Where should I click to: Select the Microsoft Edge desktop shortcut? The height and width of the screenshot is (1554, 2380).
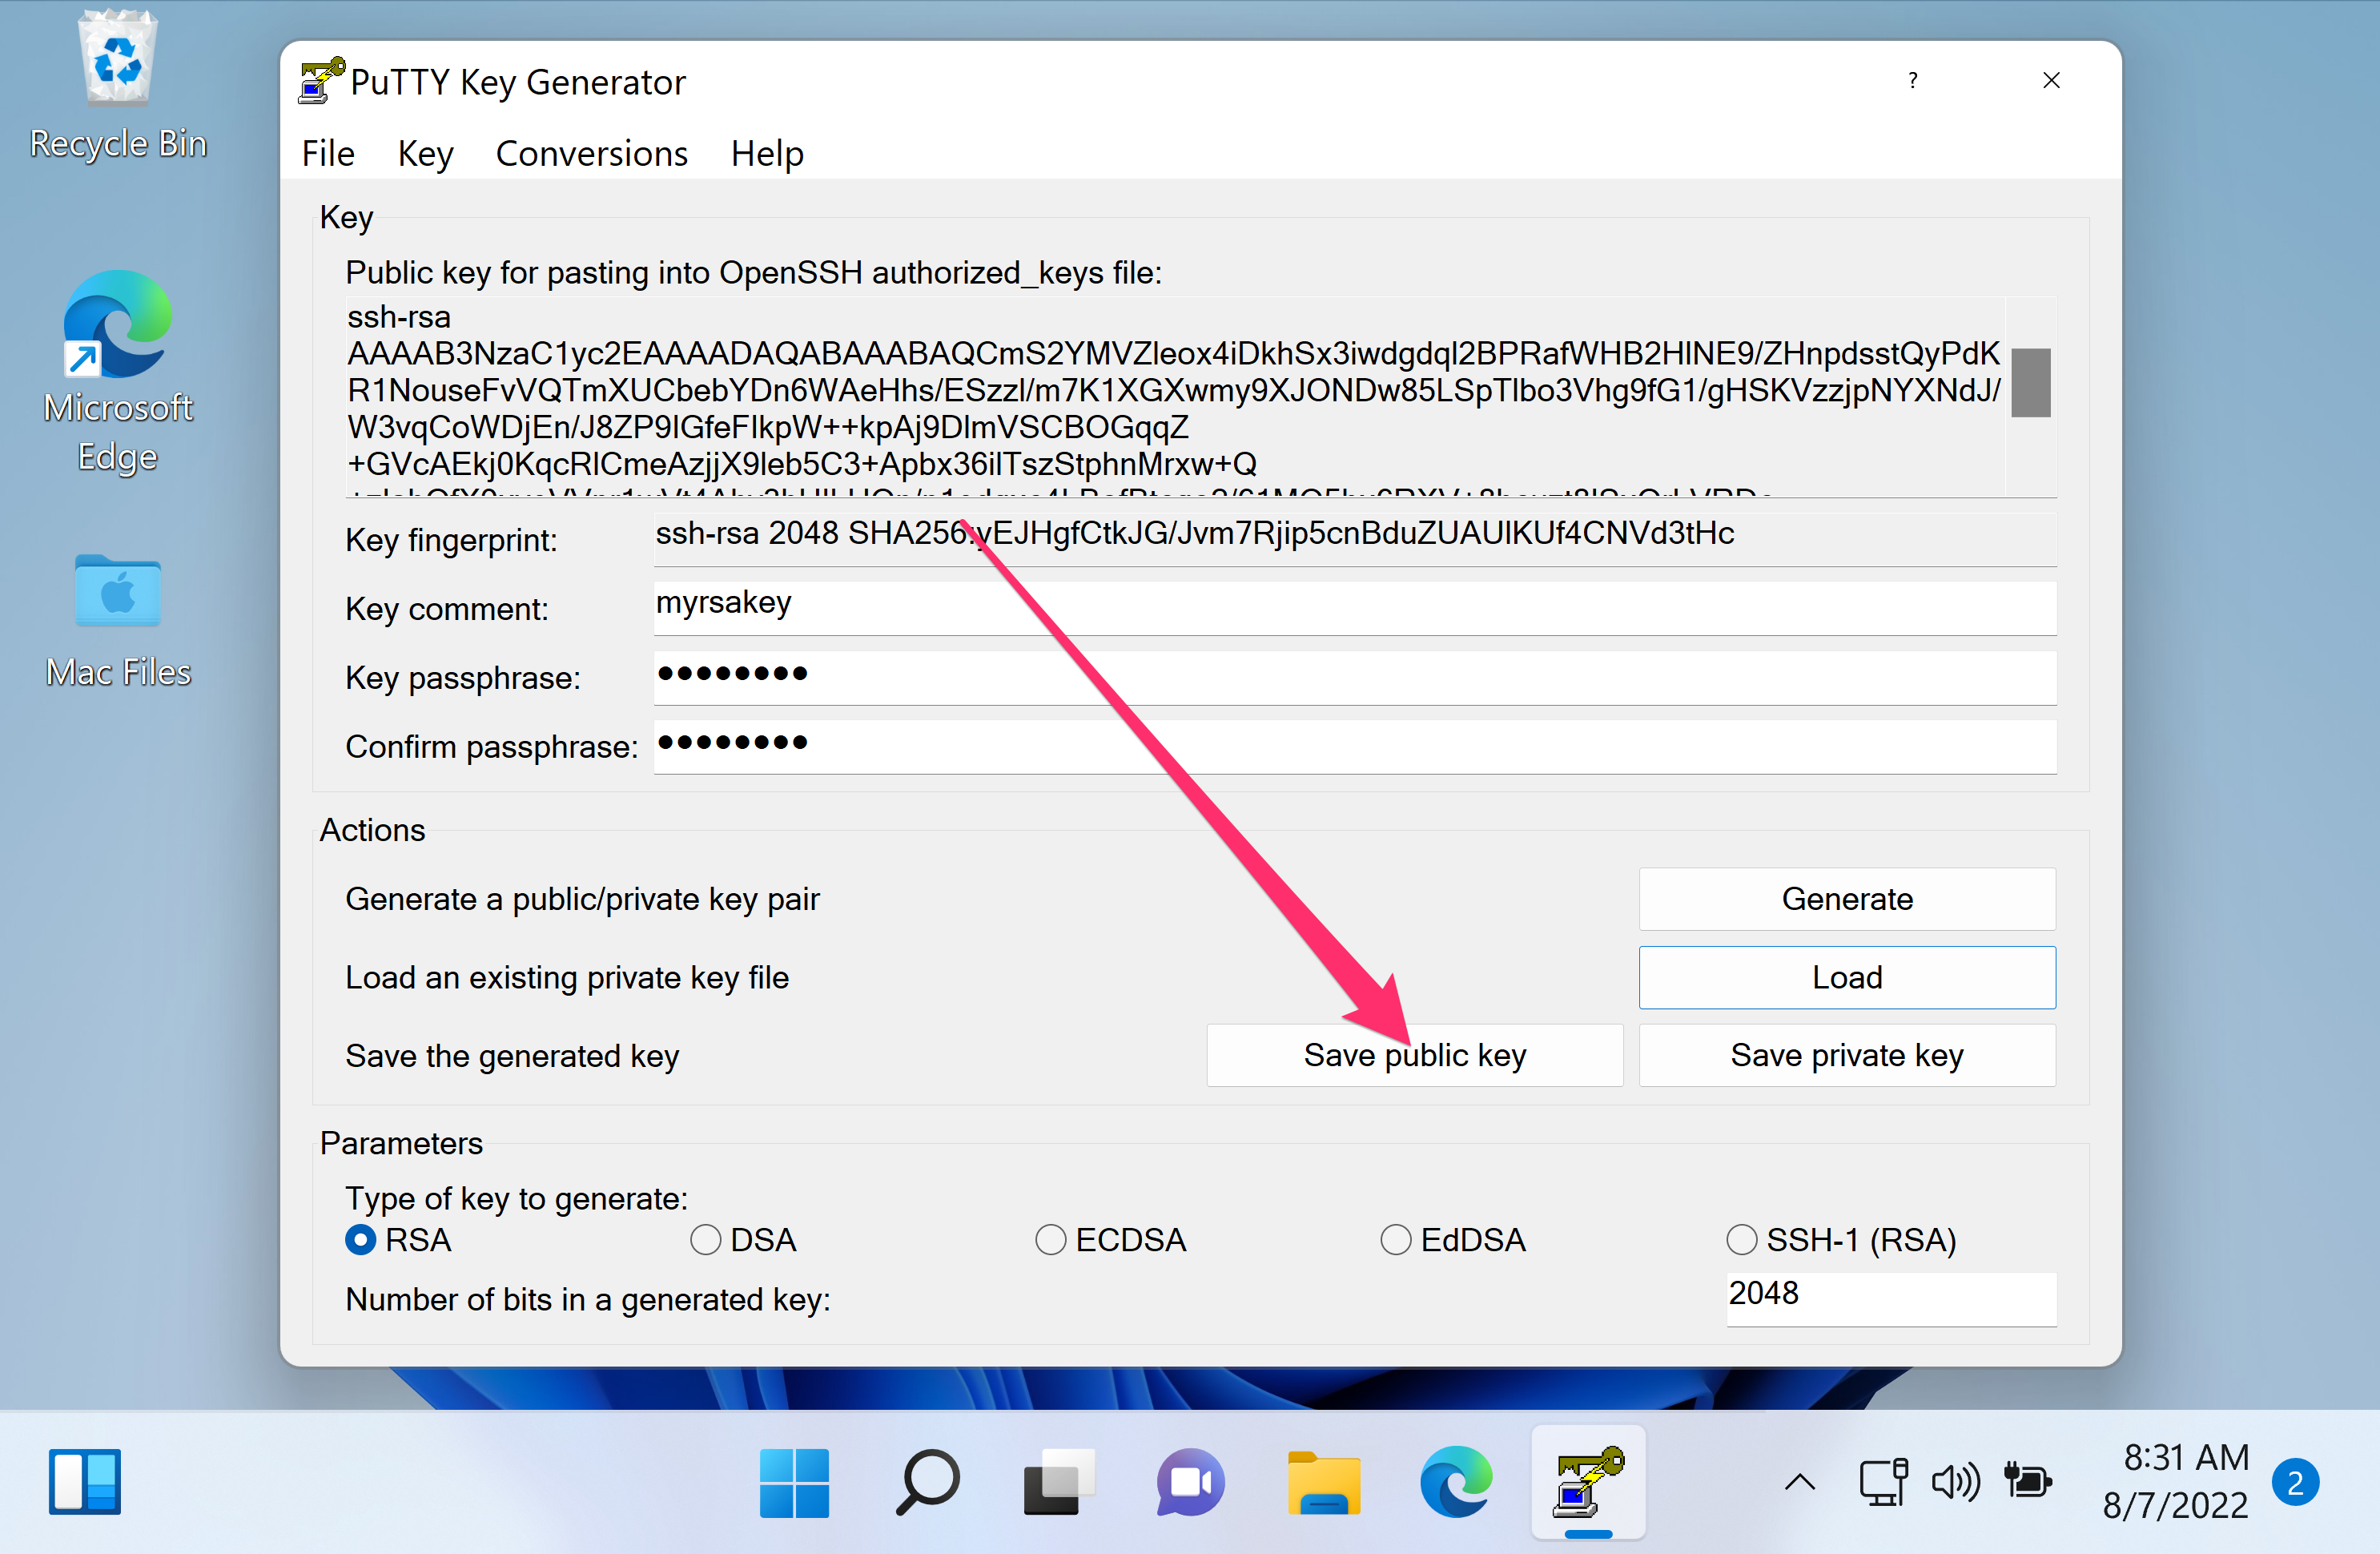click(118, 373)
